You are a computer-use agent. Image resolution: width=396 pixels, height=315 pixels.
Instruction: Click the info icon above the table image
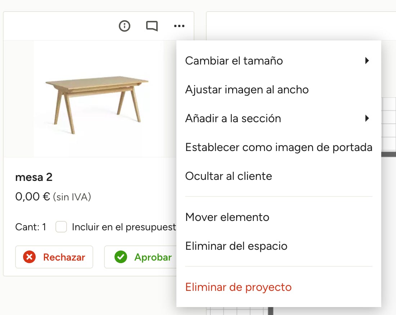click(125, 26)
